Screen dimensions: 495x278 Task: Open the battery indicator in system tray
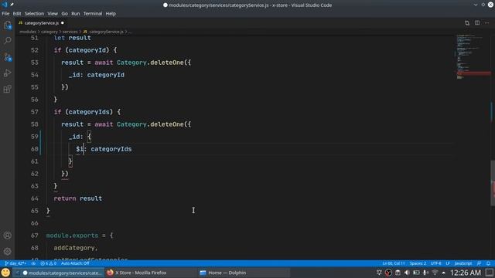pos(416,273)
